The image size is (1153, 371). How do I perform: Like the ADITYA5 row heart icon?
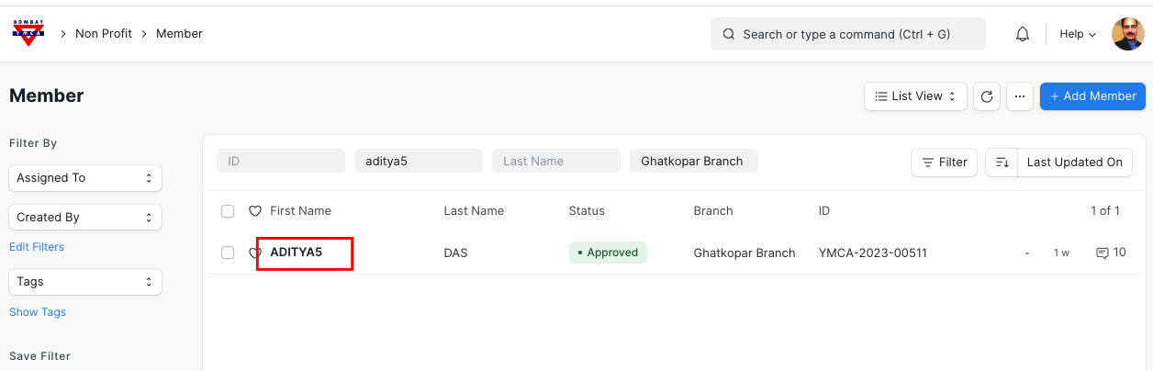[255, 253]
